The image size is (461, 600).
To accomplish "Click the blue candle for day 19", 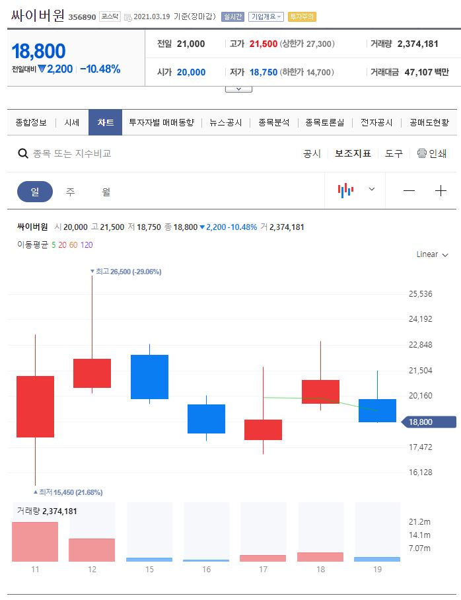I will (377, 410).
